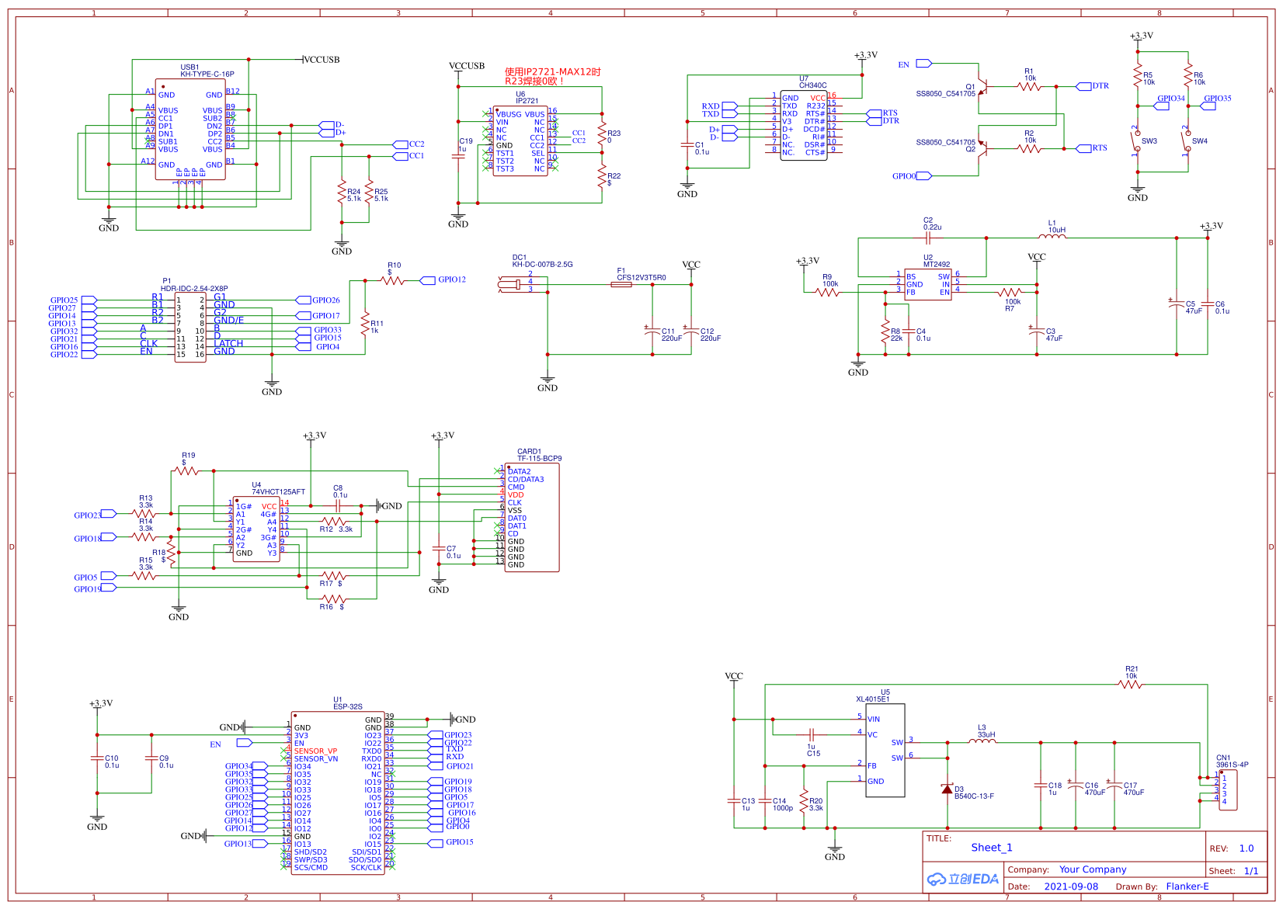Select the Your Company field
1283x909 pixels.
pyautogui.click(x=1092, y=869)
